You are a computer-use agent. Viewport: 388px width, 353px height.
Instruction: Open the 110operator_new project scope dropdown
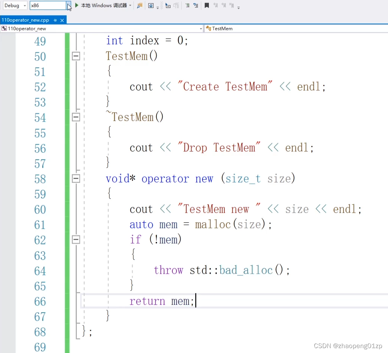pyautogui.click(x=201, y=29)
